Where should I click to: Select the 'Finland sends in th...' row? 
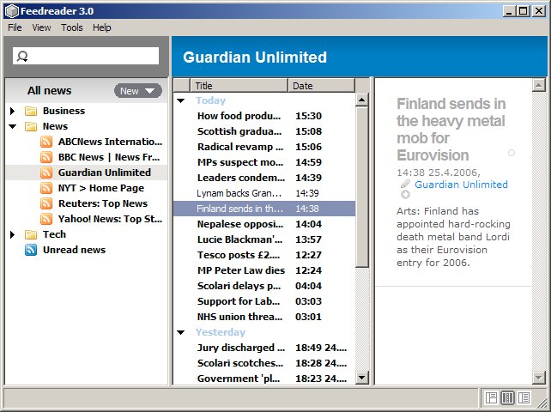(x=264, y=209)
